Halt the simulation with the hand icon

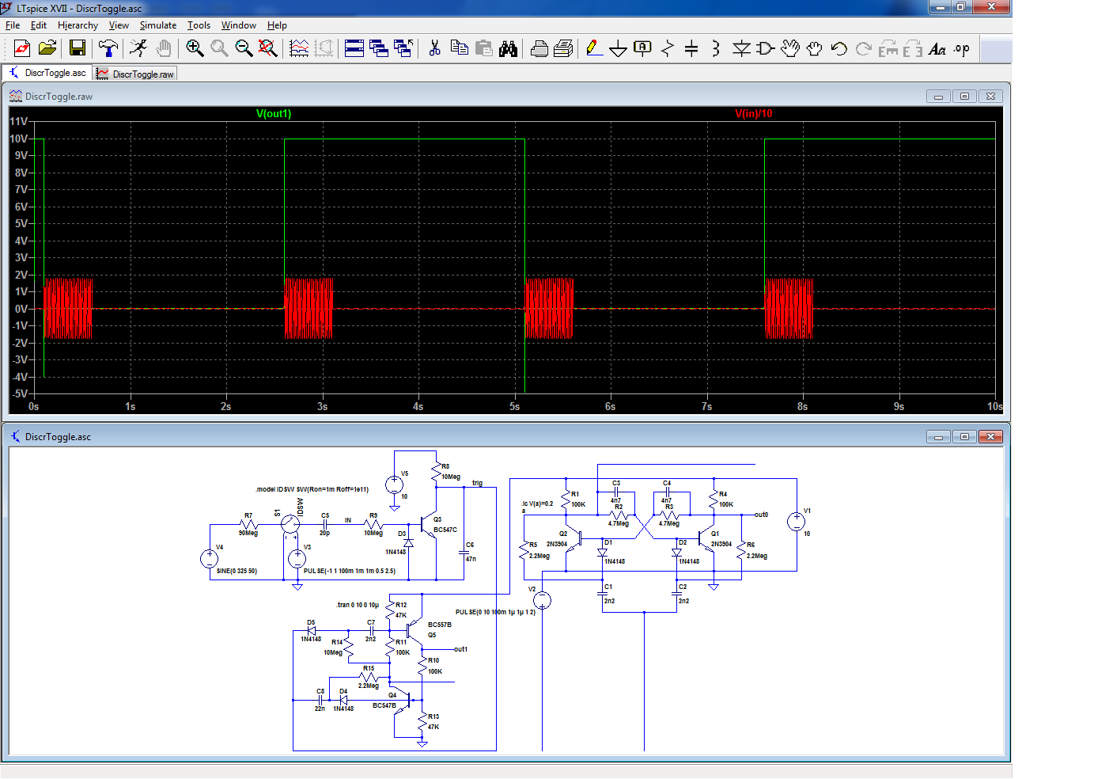[x=163, y=48]
